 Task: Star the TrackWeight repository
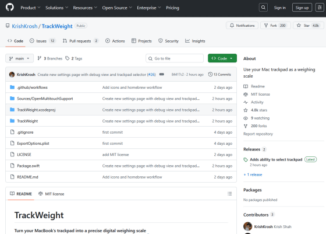[309, 26]
